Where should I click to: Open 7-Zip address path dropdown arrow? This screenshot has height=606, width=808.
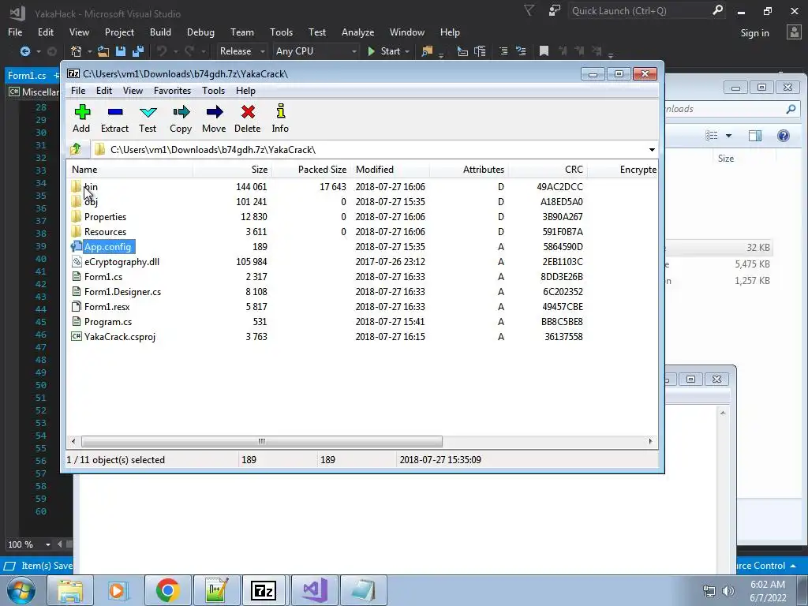[x=652, y=149]
